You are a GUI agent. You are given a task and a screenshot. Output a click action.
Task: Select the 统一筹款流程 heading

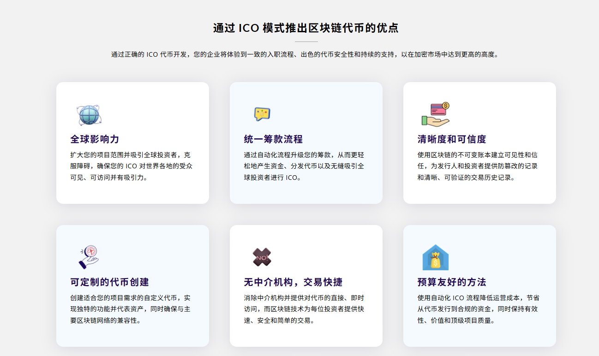tap(273, 139)
